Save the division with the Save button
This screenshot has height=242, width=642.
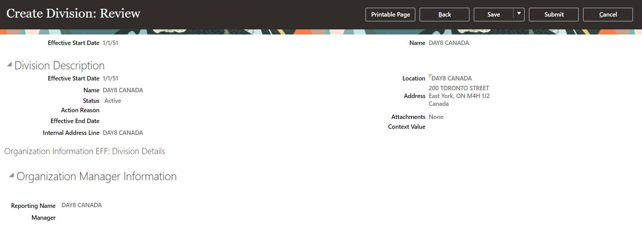tap(493, 15)
